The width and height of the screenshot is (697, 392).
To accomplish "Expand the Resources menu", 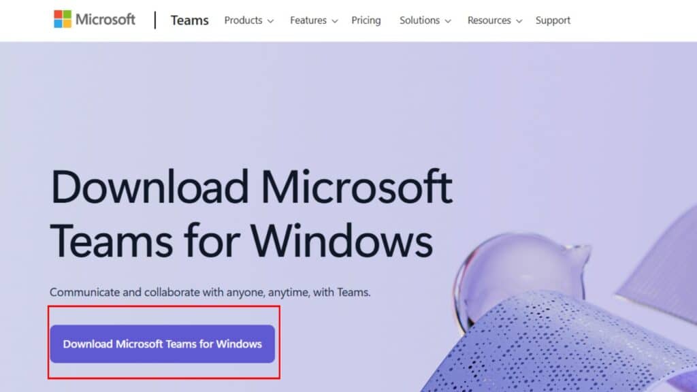I will 494,20.
